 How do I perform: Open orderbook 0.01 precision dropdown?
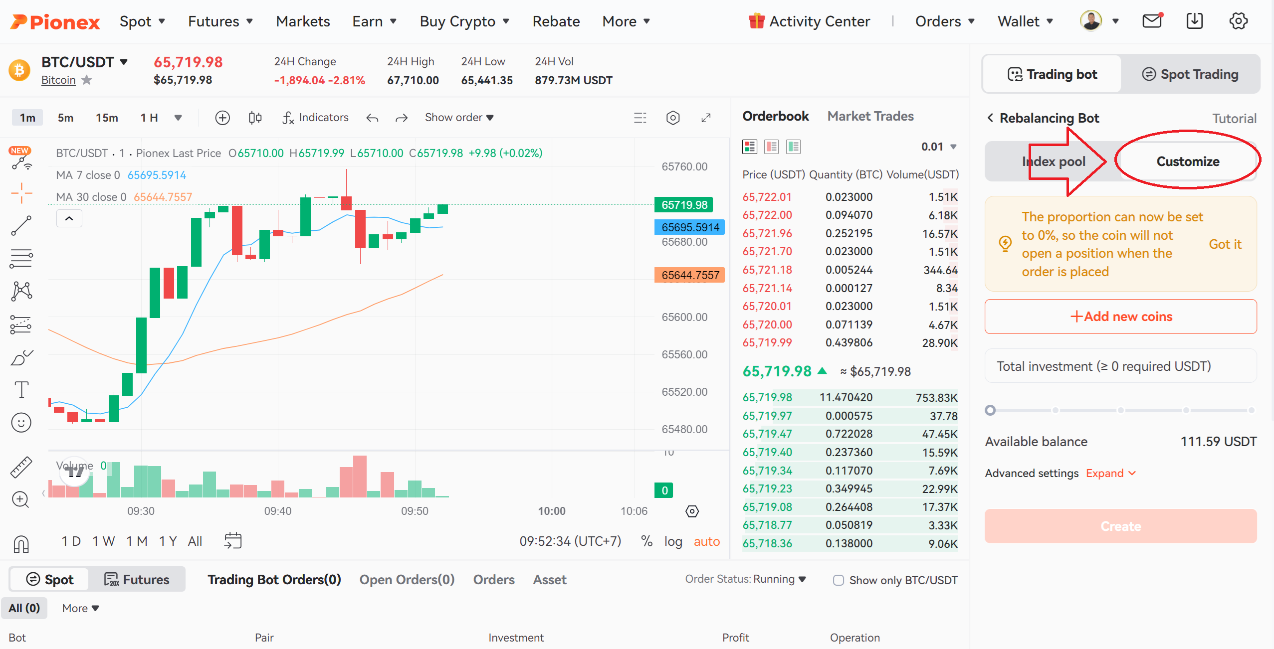point(939,147)
